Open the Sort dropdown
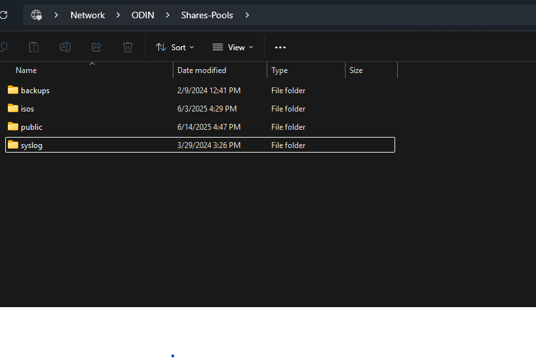The image size is (536, 358). [175, 47]
